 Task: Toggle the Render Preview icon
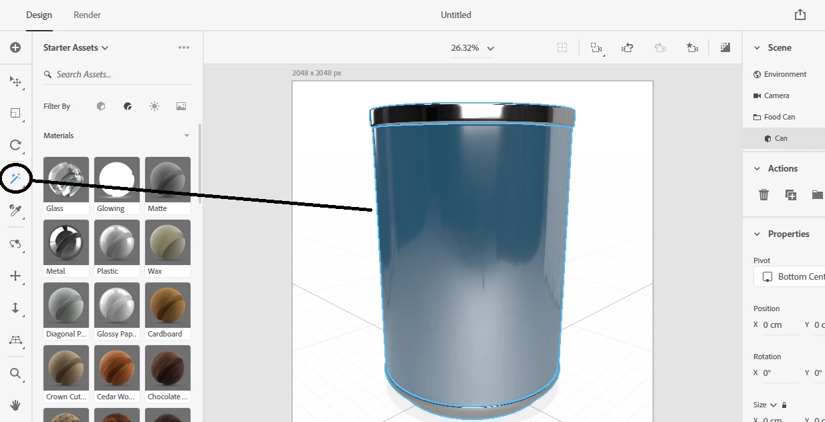(x=725, y=47)
